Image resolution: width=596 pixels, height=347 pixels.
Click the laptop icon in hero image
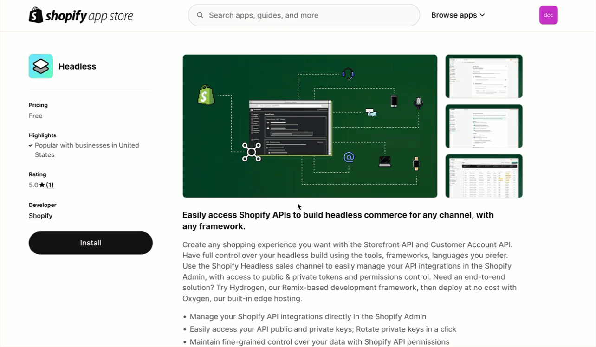[x=385, y=161]
